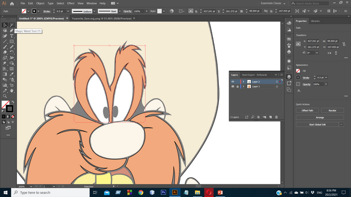Set the None color mode button

13,117
